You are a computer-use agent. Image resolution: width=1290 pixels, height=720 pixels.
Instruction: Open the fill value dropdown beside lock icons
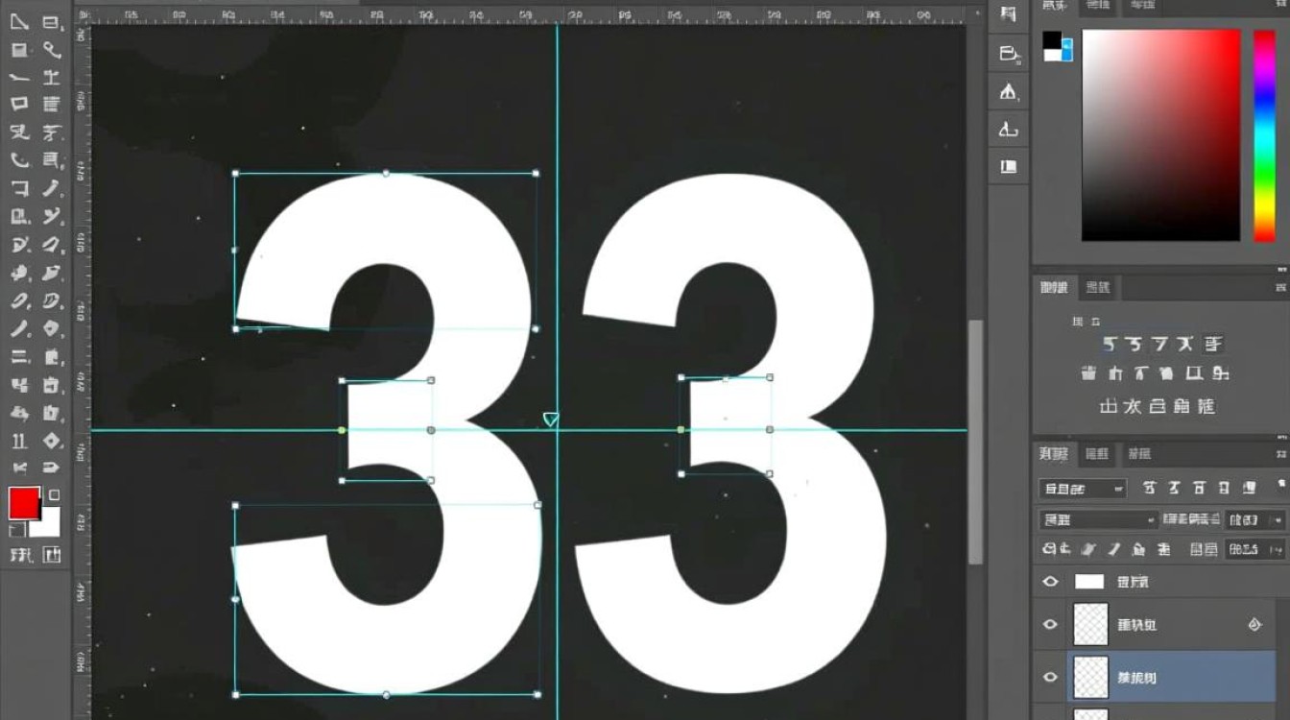[x=1255, y=549]
